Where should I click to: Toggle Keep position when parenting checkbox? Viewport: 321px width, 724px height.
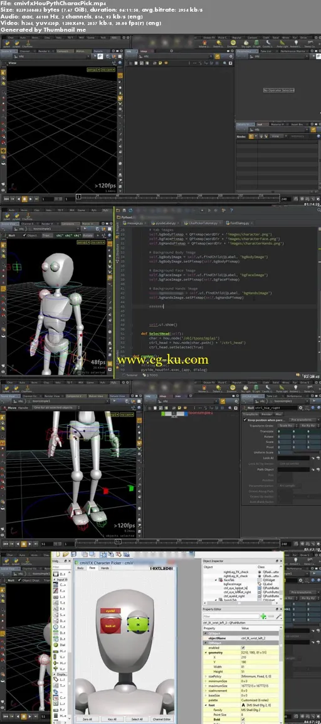245,420
